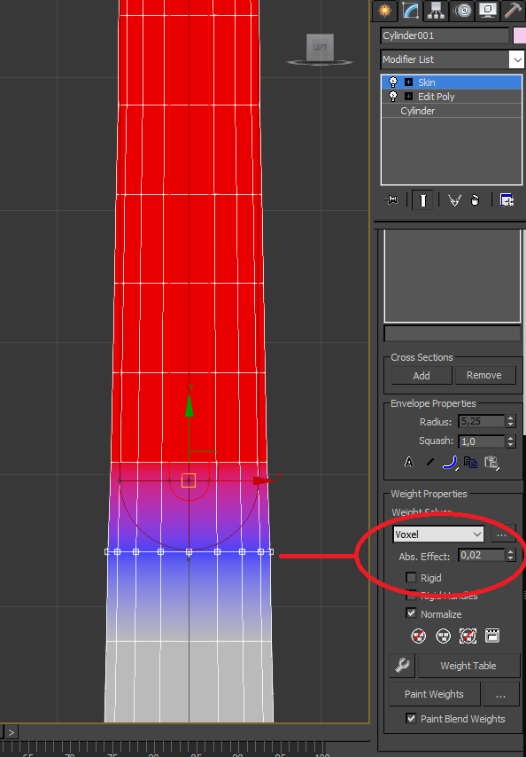This screenshot has width=526, height=757.
Task: Open the Weight Table button
Action: (468, 666)
